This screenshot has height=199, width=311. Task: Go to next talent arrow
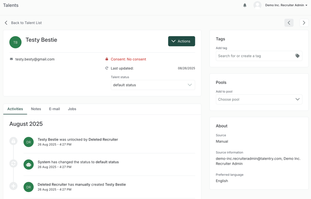click(x=304, y=23)
